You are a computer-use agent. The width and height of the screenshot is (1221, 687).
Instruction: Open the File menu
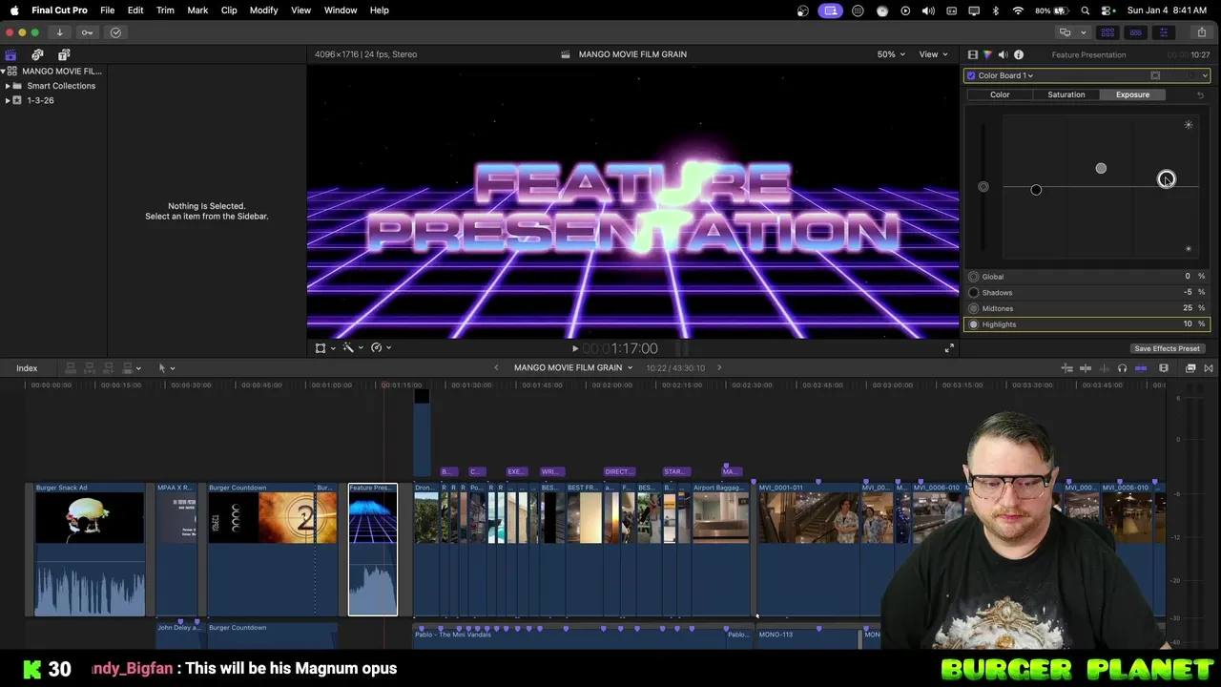108,10
